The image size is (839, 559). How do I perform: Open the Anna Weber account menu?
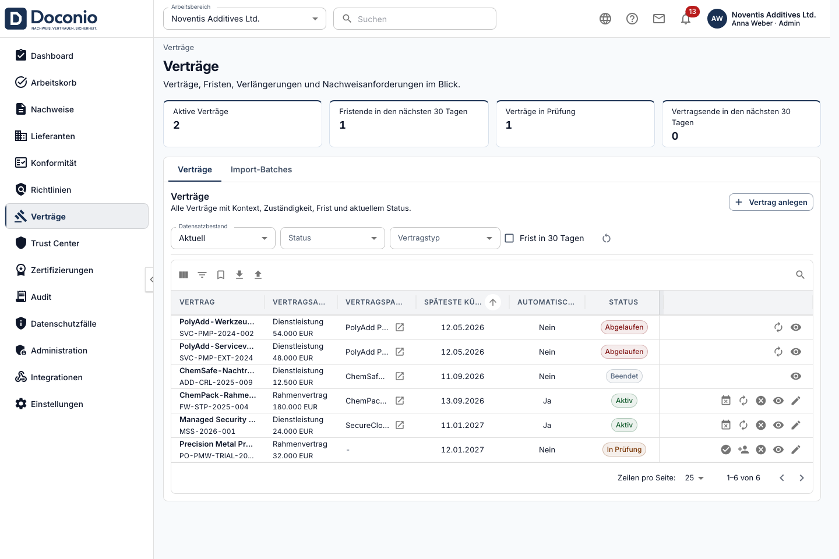click(762, 19)
